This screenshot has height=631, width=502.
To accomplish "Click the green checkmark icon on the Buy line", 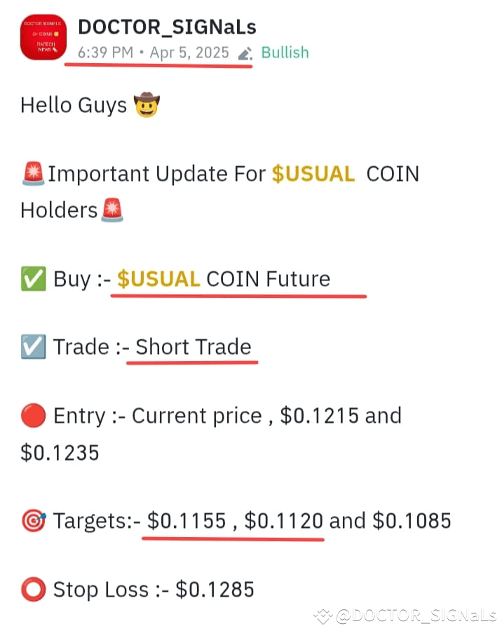I will (x=32, y=278).
